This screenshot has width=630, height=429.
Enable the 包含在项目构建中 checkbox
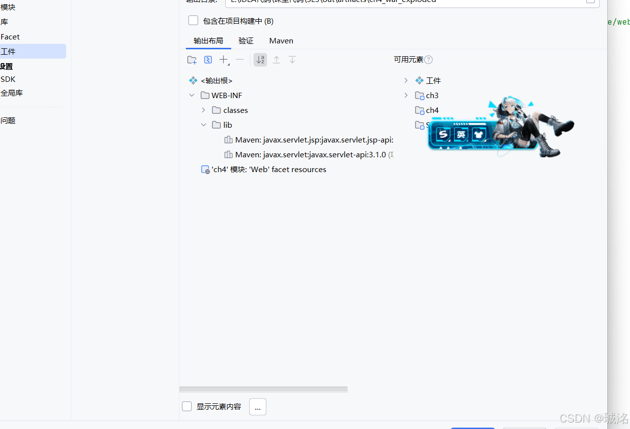click(x=193, y=21)
